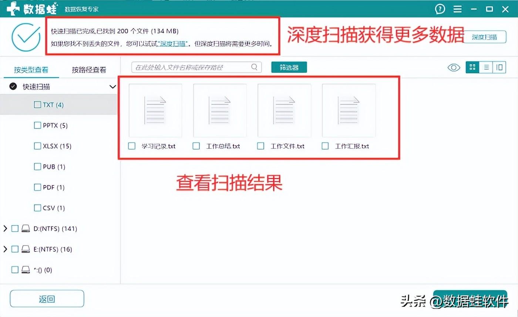
Task: Select the 工作汇报.txt file thumbnail
Action: tap(349, 110)
